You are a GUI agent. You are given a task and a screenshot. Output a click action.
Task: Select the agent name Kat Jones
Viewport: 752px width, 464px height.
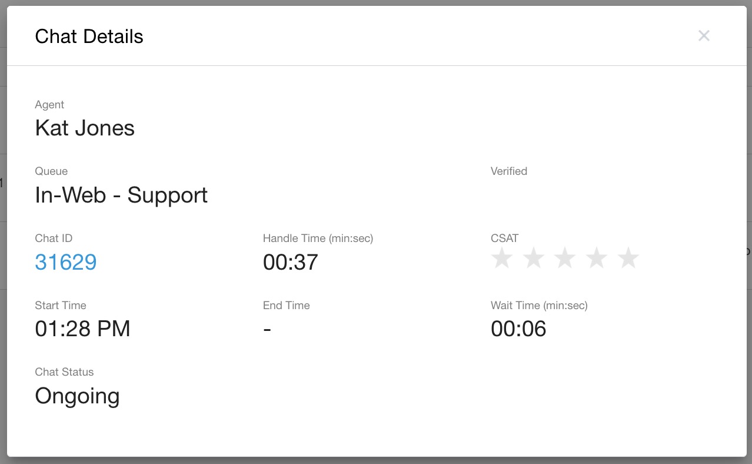pos(85,128)
